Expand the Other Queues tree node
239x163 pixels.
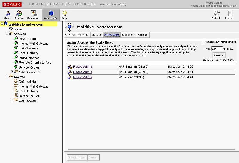pos(12,100)
